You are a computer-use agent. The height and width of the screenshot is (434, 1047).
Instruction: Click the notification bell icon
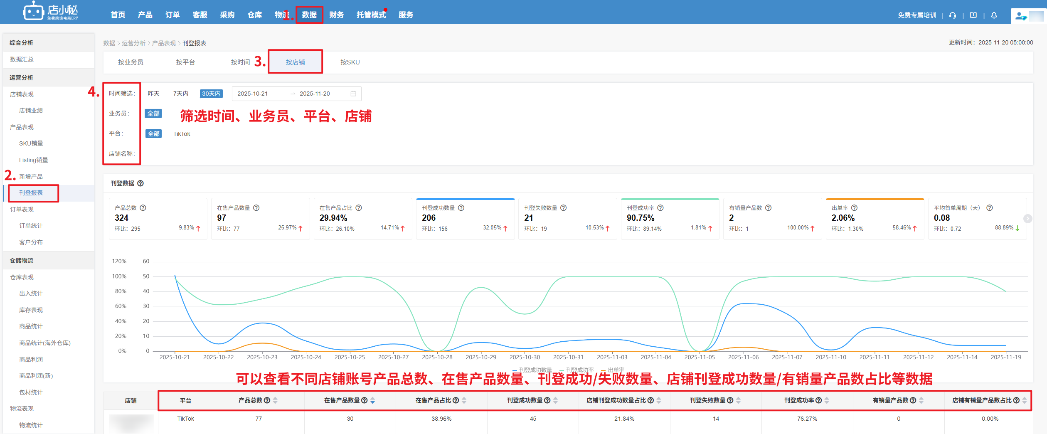point(994,15)
